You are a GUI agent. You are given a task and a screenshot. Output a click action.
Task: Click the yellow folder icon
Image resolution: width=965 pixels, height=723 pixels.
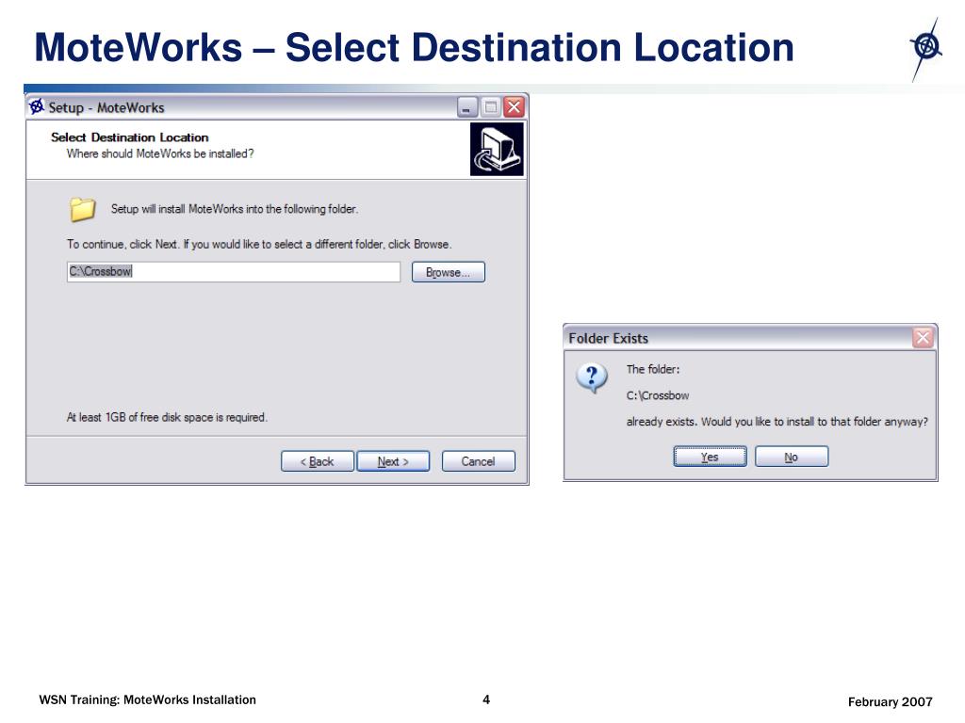coord(82,209)
